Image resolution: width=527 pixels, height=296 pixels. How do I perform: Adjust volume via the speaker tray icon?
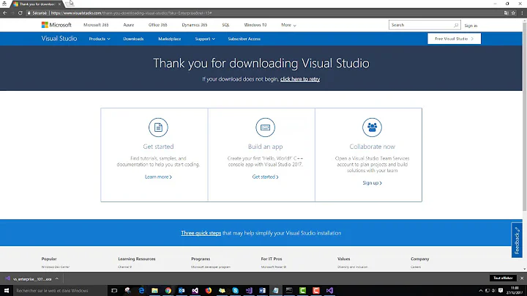pos(493,290)
